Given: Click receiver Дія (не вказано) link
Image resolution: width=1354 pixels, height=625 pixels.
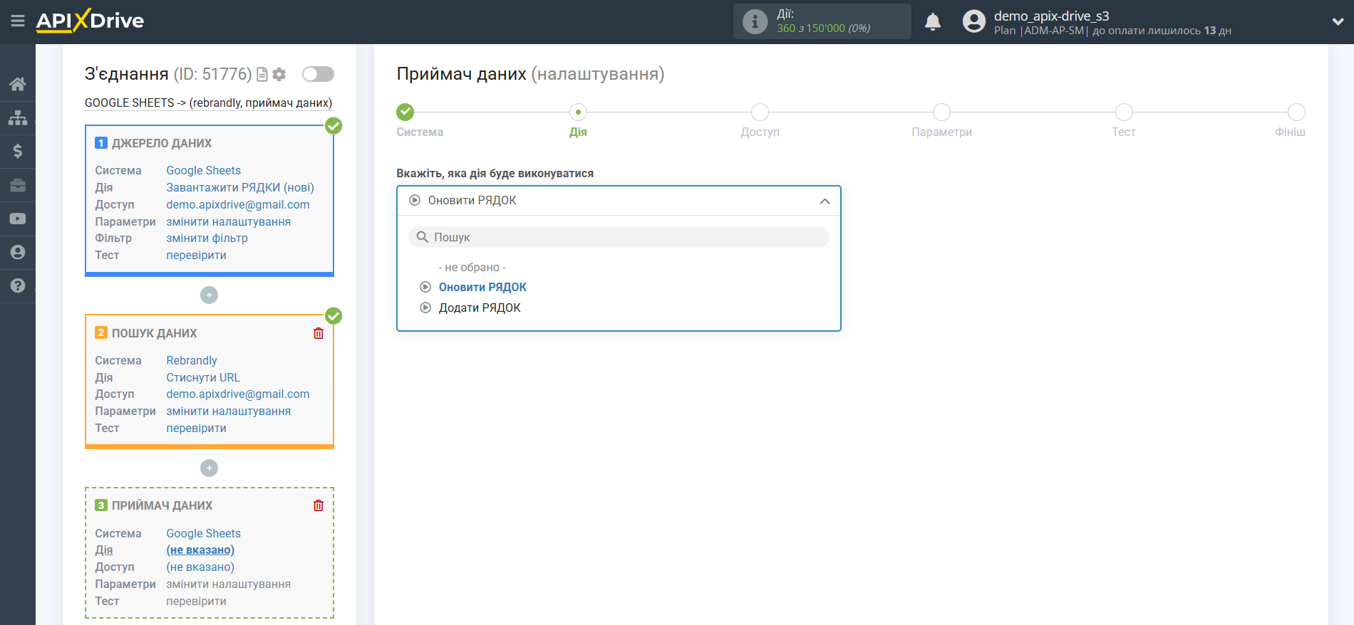Looking at the screenshot, I should (x=200, y=550).
